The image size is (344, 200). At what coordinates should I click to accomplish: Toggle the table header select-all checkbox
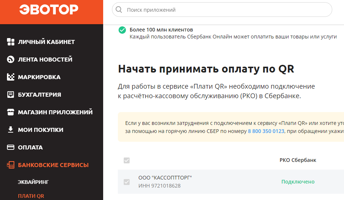tap(127, 160)
